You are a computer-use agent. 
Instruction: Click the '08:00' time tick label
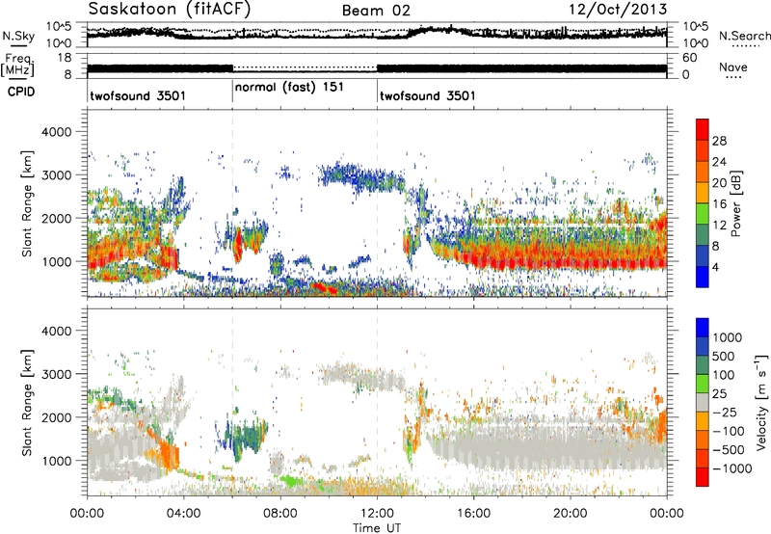(x=280, y=514)
